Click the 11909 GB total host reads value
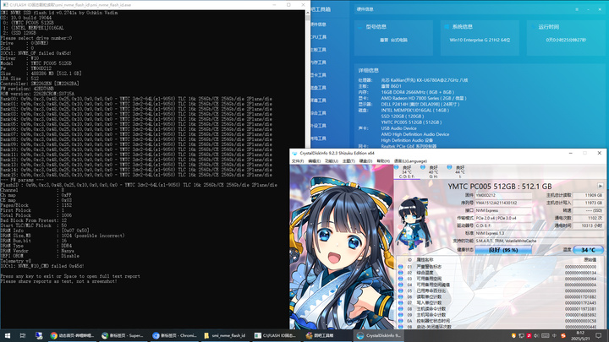 (588, 195)
